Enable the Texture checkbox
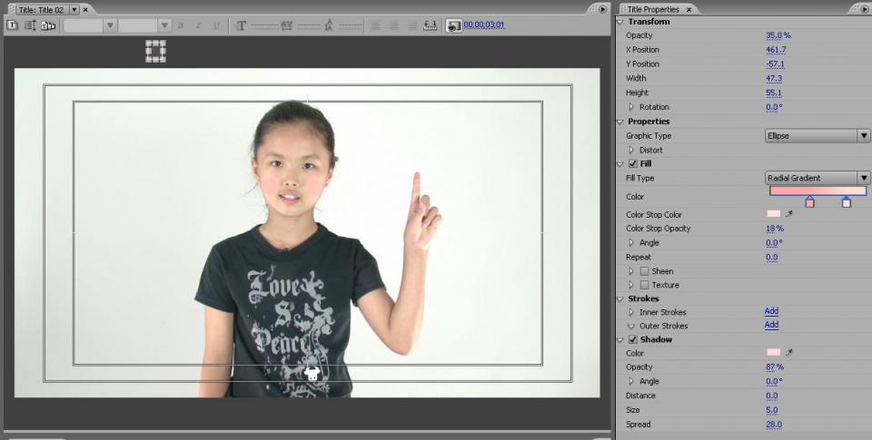 (x=644, y=285)
